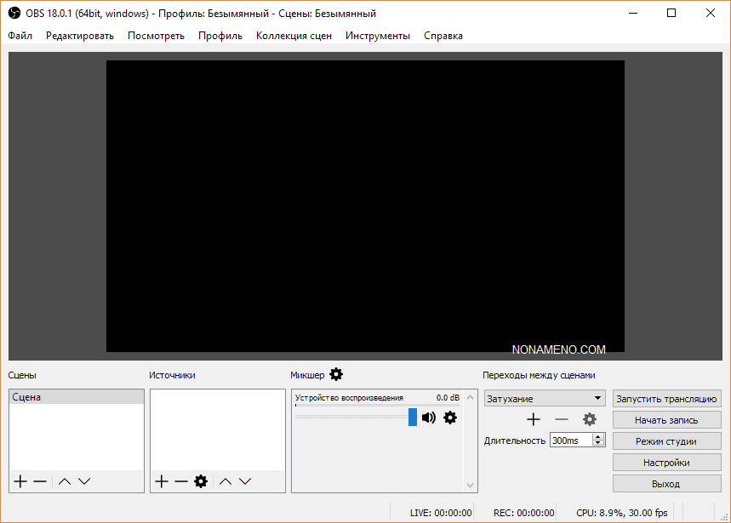Open transition properties gear icon
This screenshot has width=731, height=523.
pos(589,419)
